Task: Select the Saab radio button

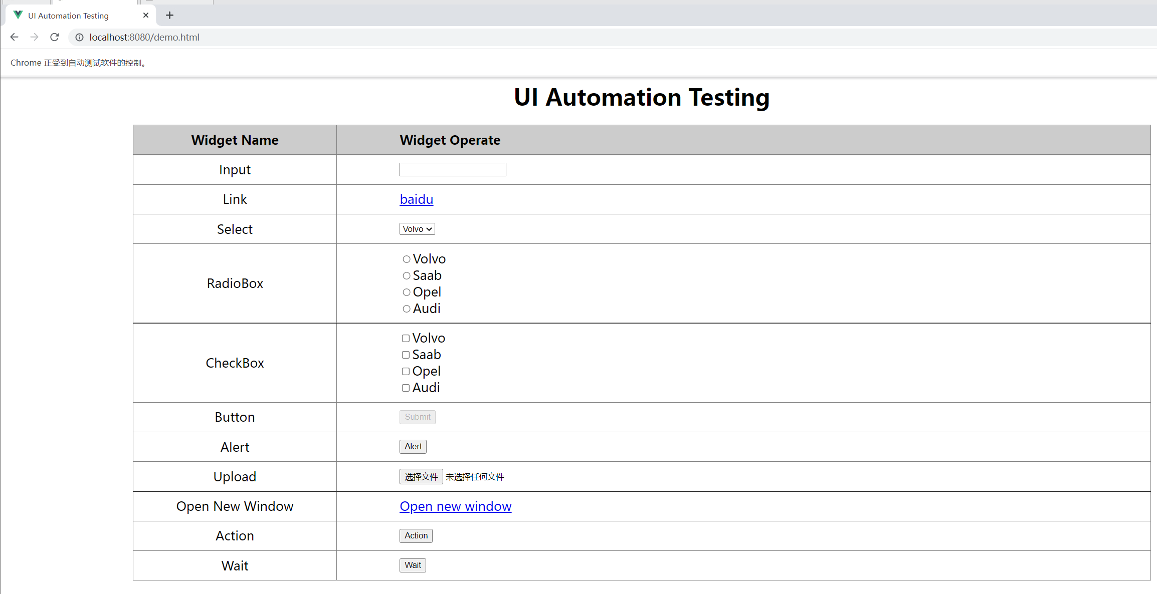Action: click(x=407, y=276)
